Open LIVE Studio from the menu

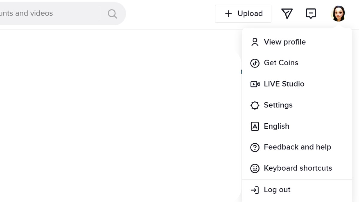point(284,84)
